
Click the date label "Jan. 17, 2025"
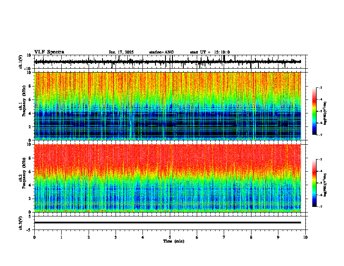[x=121, y=52]
